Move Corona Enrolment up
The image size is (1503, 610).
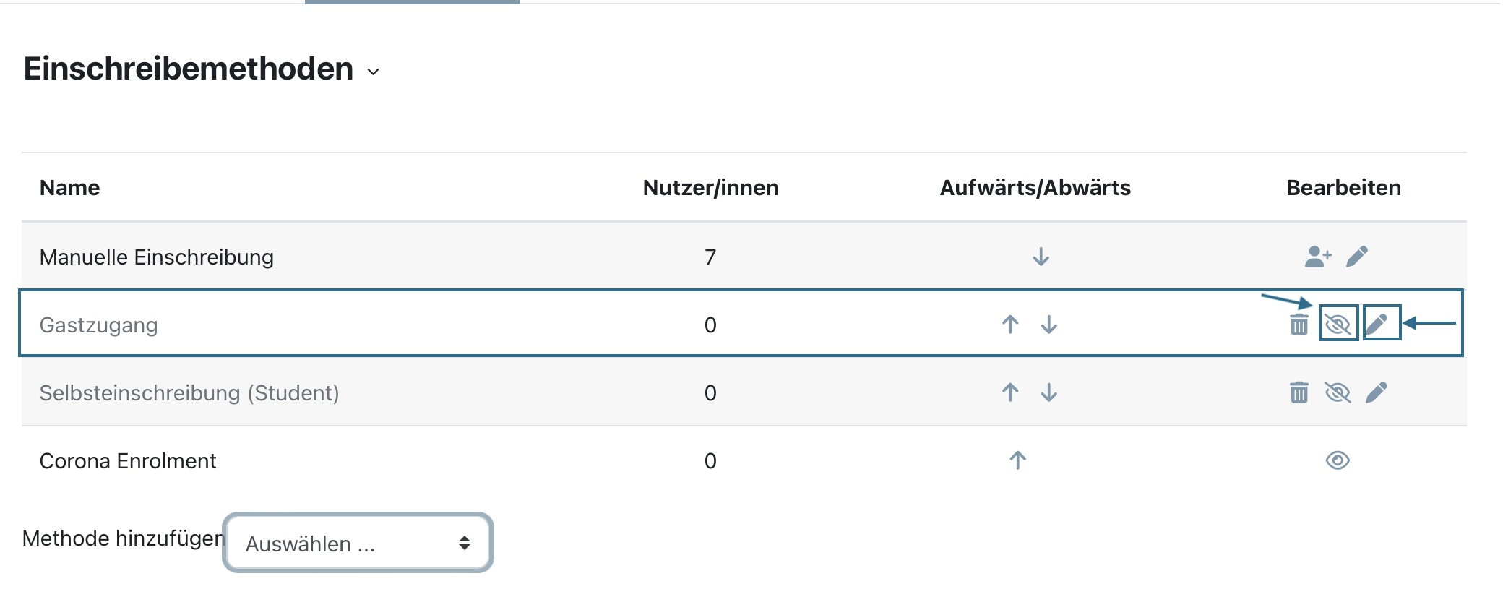coord(1017,460)
